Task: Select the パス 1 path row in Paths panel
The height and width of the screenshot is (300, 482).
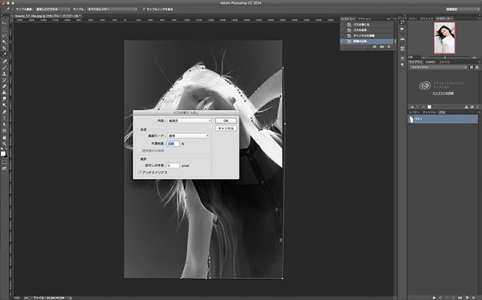Action: 443,119
